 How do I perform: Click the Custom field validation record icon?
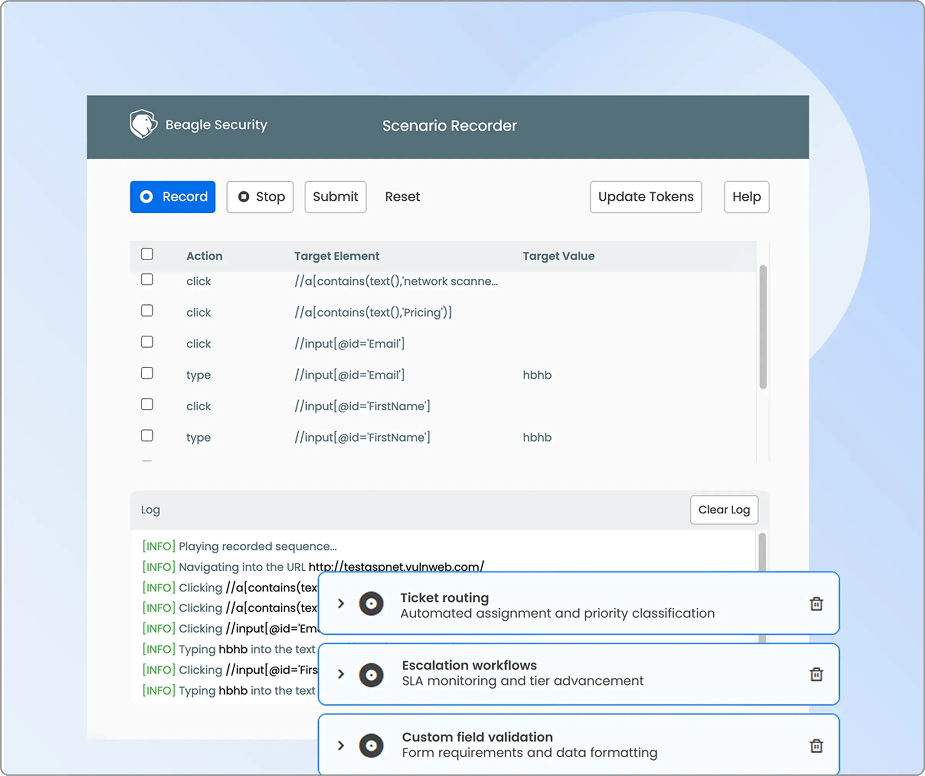[x=371, y=745]
